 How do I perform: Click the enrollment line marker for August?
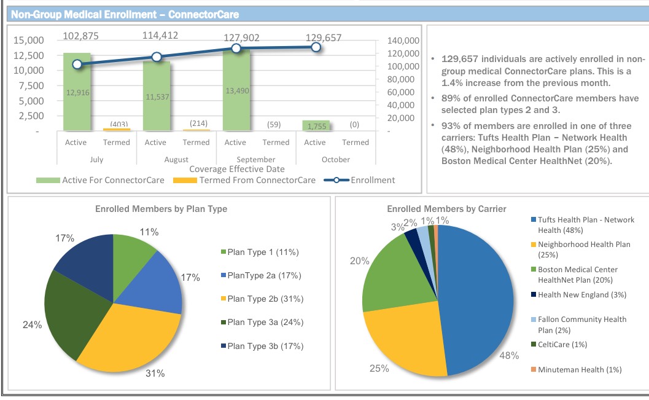[x=157, y=57]
